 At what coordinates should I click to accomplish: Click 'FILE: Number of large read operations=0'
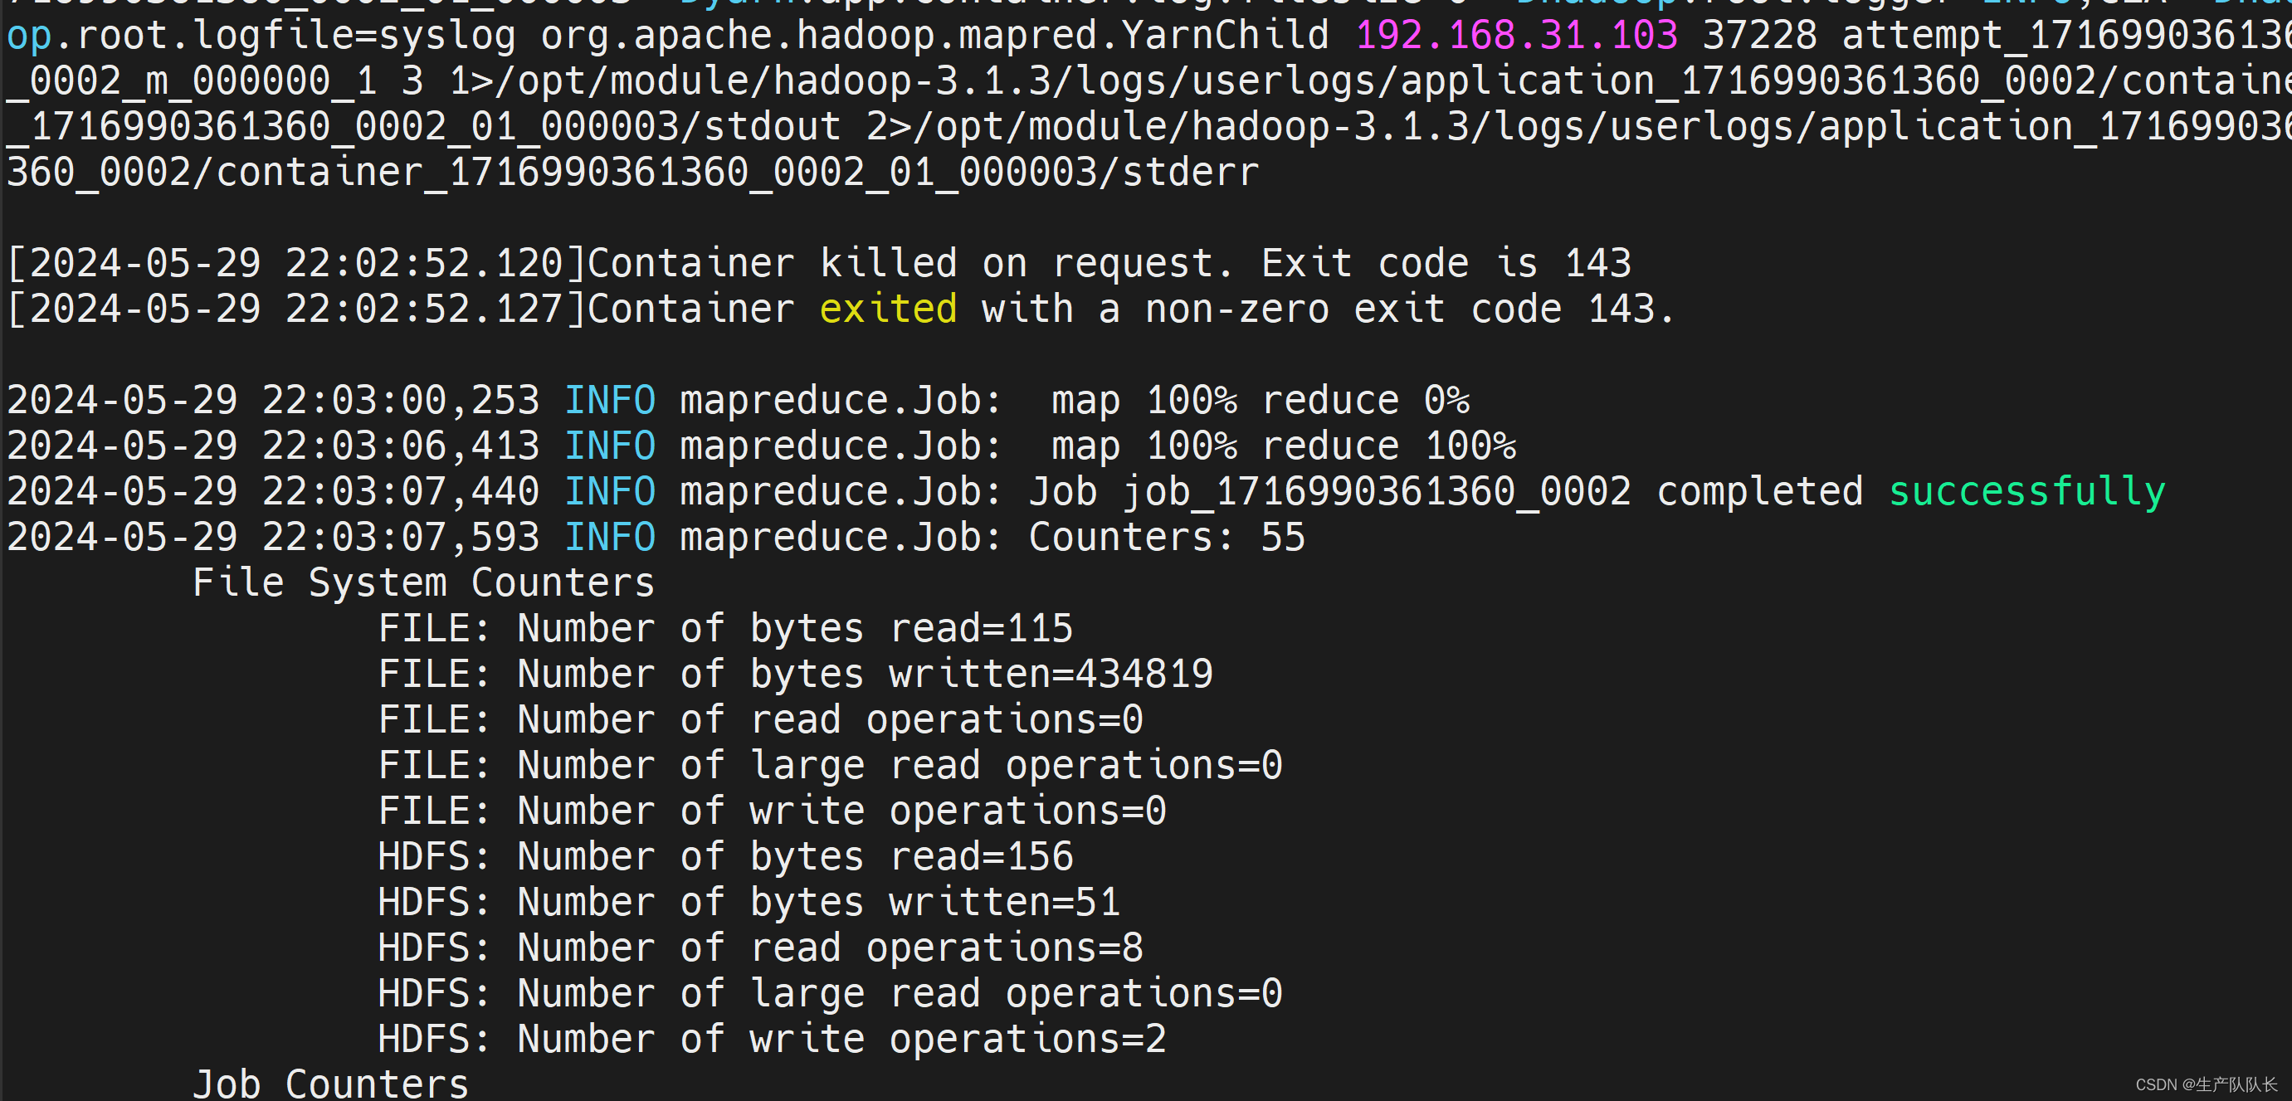coord(830,766)
